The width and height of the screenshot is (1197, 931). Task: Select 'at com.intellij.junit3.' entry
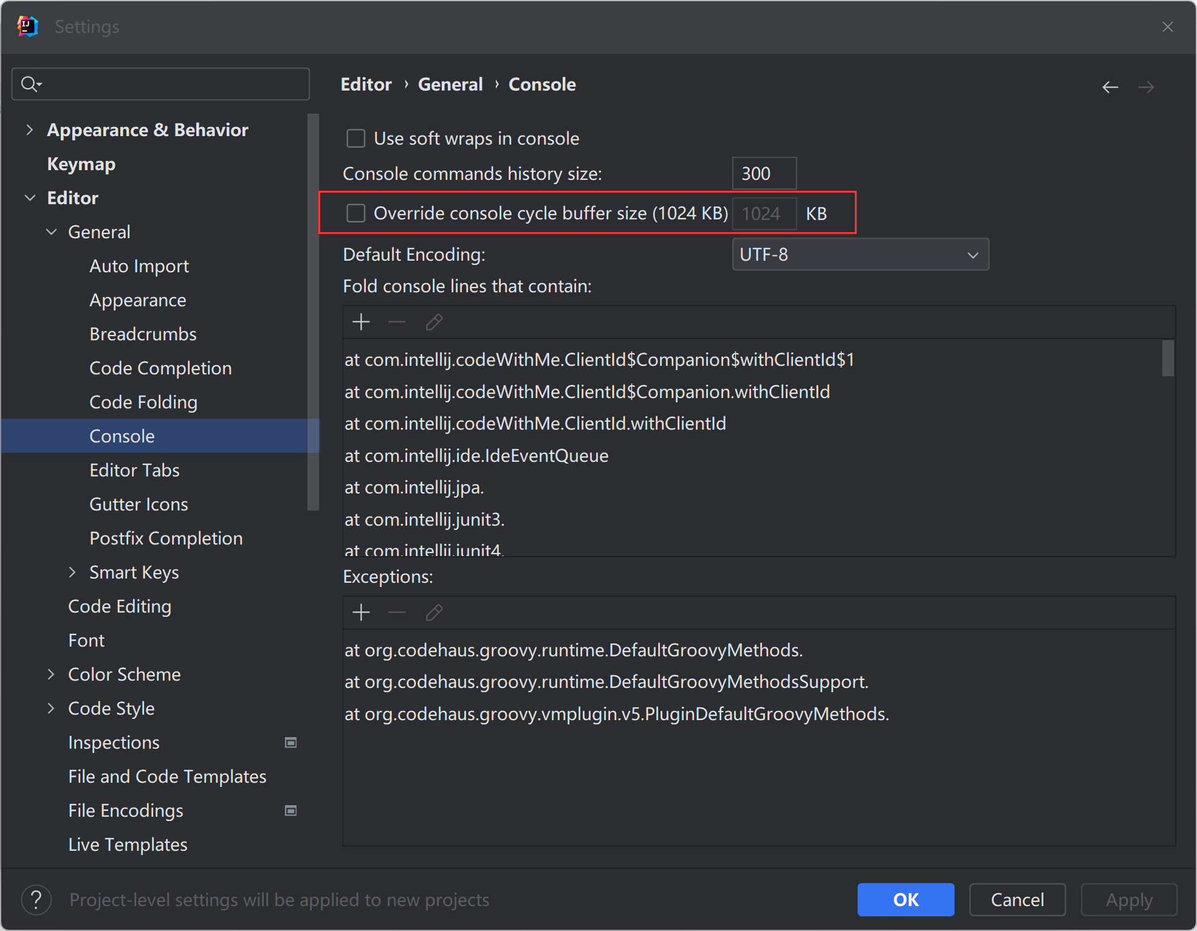tap(425, 520)
